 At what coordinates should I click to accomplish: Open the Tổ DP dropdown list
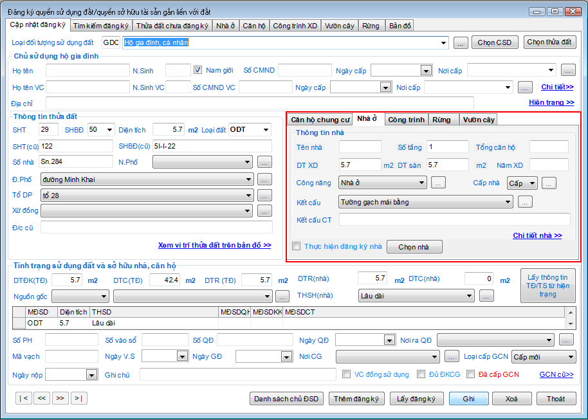coord(248,195)
